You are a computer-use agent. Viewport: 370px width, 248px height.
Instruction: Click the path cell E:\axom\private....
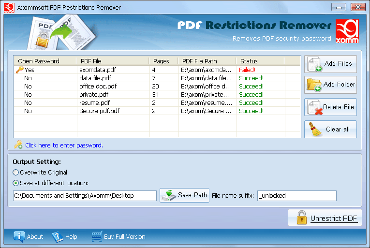click(207, 95)
